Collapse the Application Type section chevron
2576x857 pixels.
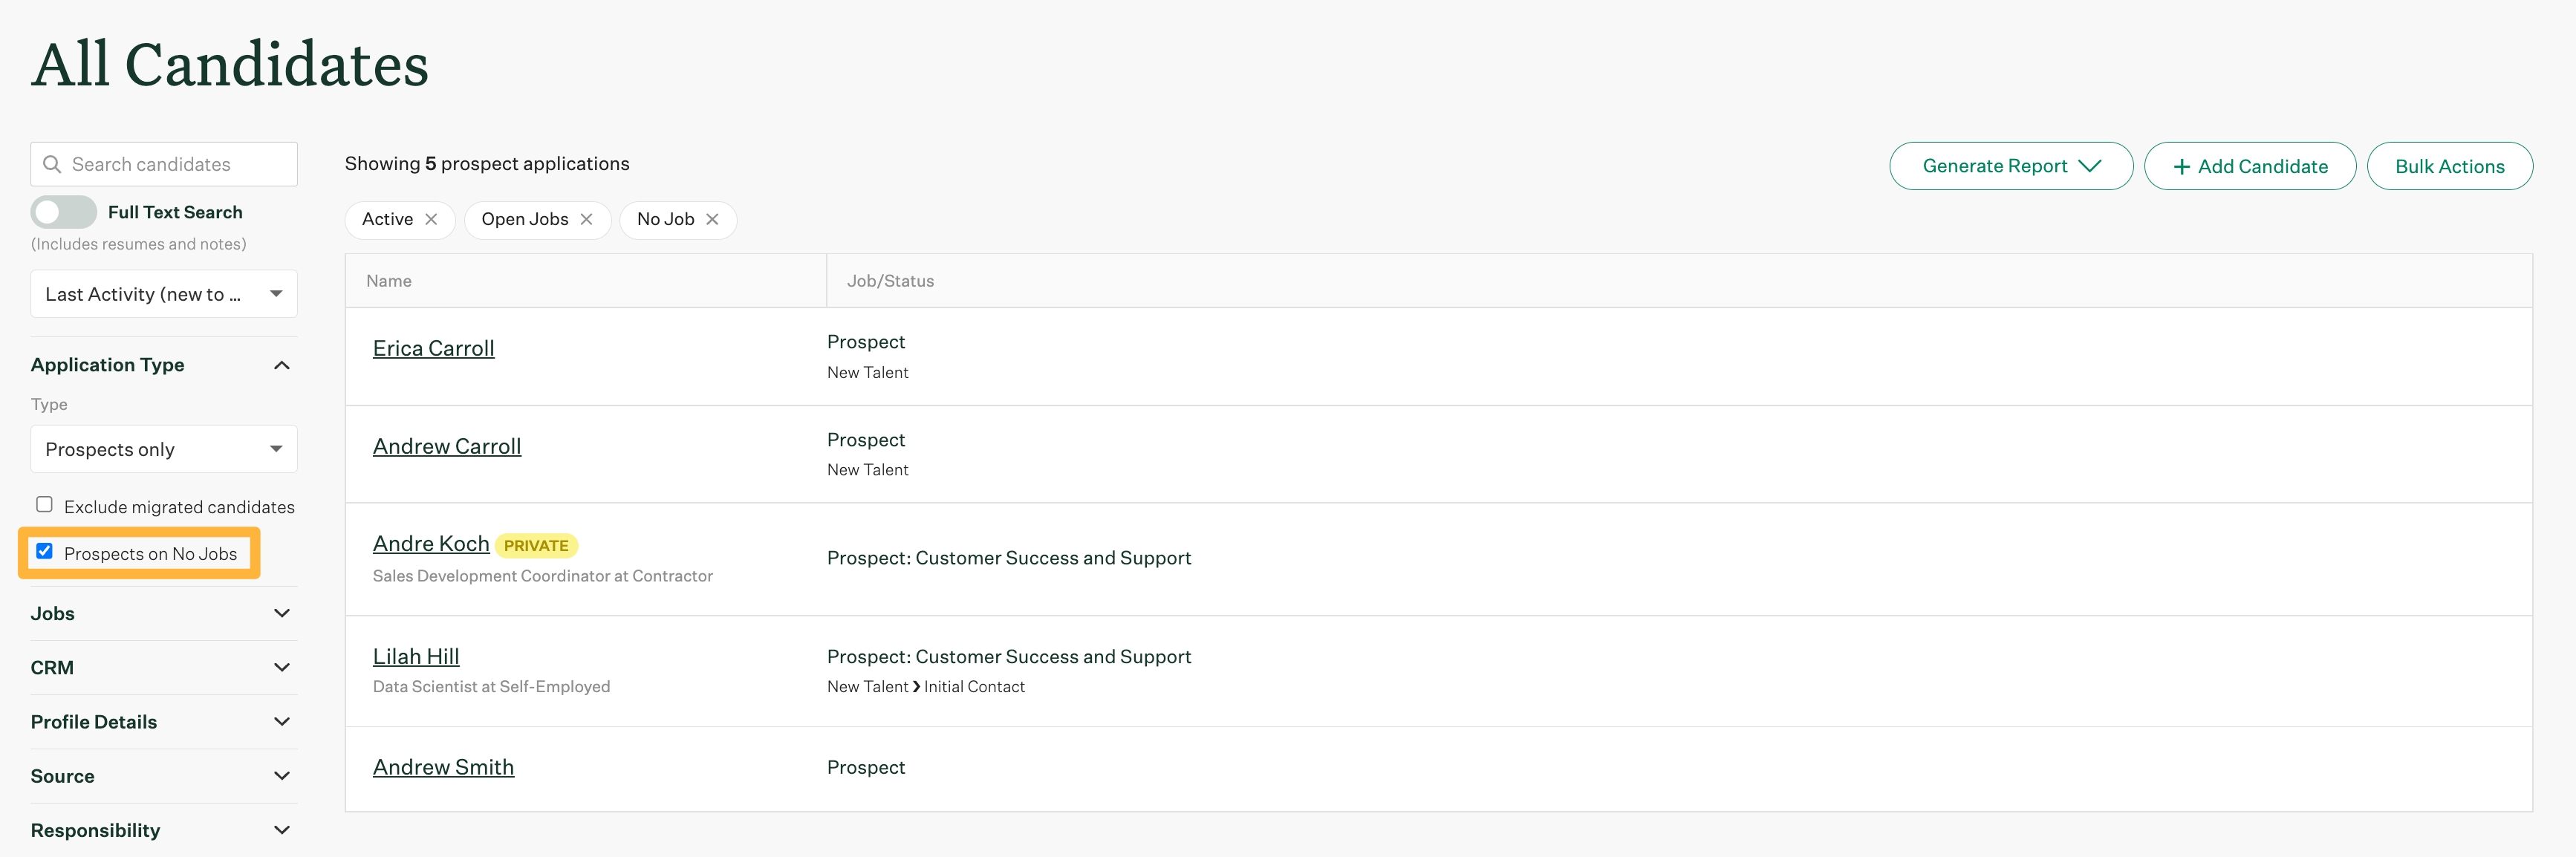(281, 364)
